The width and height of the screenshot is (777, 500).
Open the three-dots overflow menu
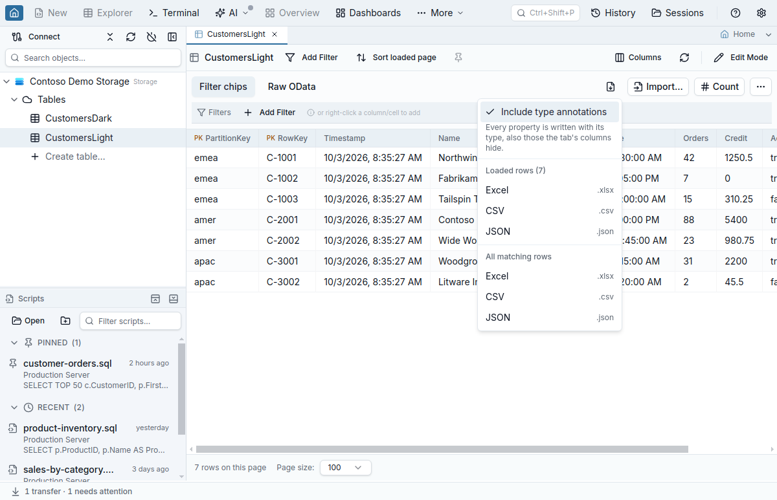tap(761, 87)
